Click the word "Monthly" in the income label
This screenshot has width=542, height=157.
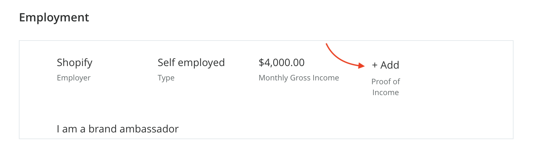click(273, 78)
